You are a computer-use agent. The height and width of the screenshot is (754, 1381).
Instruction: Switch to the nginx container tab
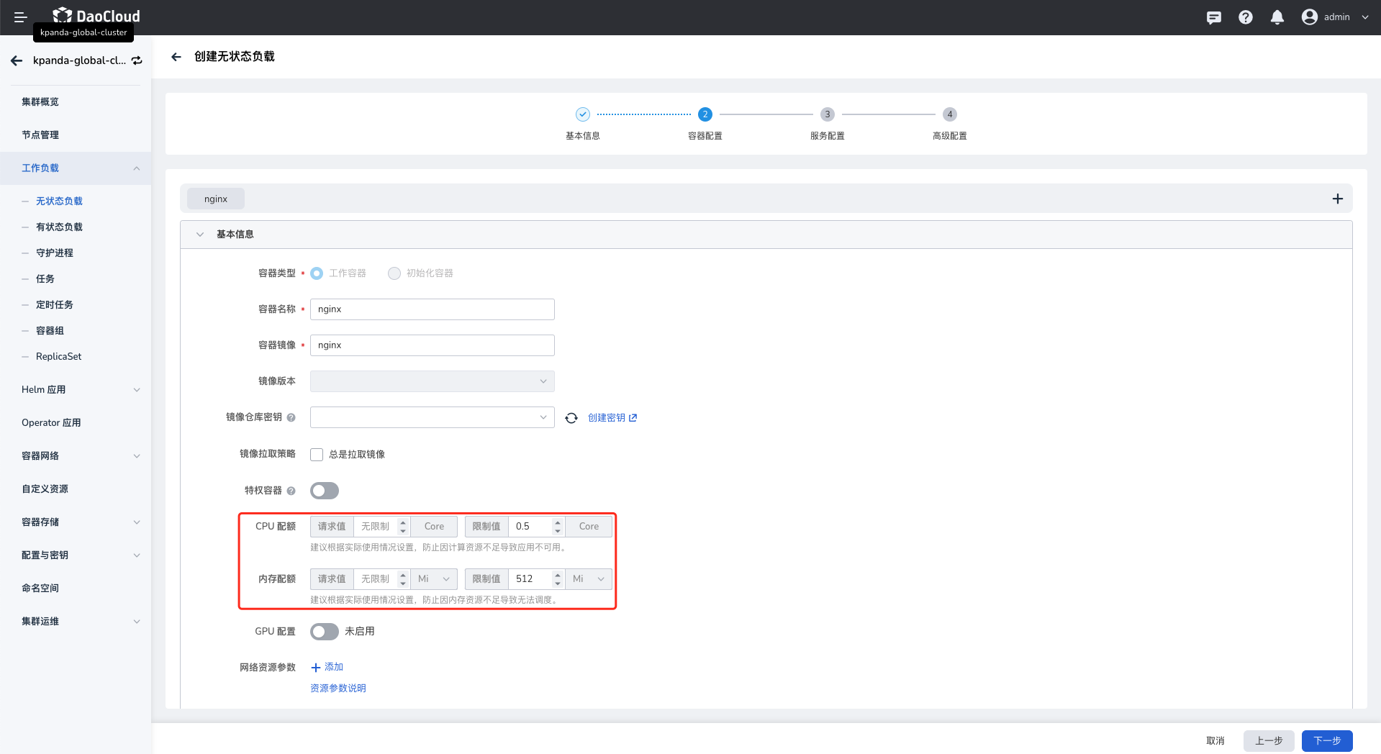[216, 199]
